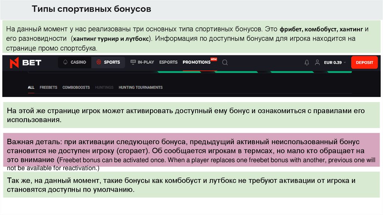
Task: Go to the Esports section
Action: tap(168, 63)
